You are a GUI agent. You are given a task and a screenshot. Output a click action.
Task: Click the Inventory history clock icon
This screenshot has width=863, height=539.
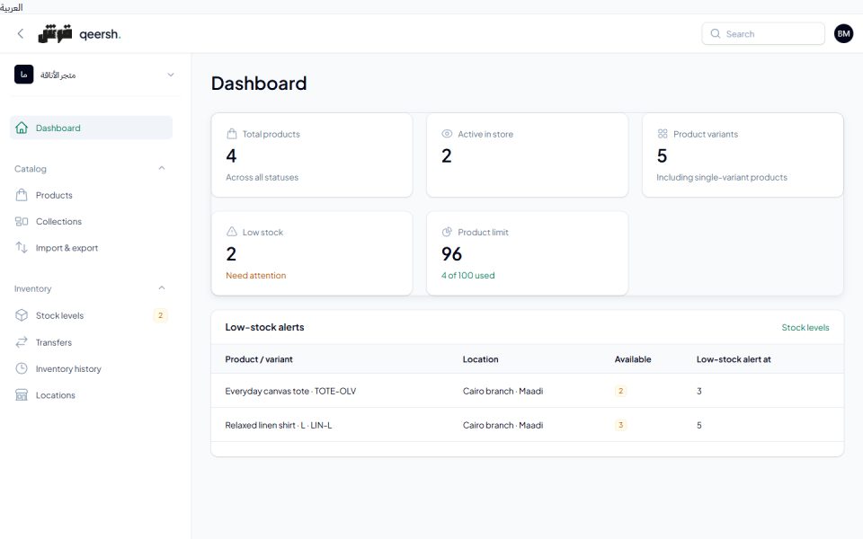[22, 368]
